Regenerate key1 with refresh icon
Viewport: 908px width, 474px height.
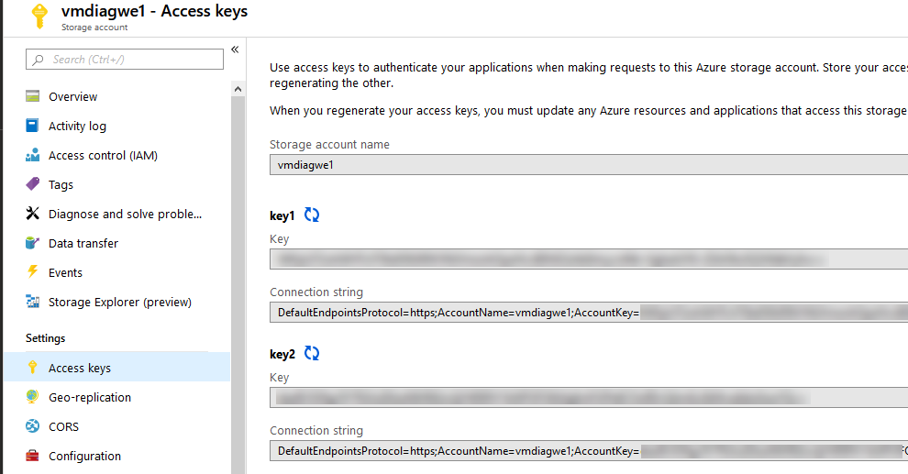click(312, 215)
